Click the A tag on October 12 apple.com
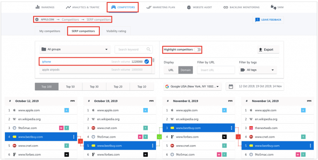Screen dimensions: 318x160 point(67,110)
